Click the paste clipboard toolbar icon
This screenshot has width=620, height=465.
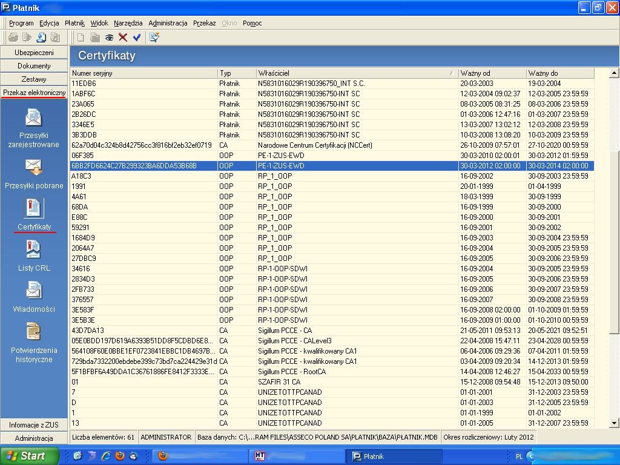pyautogui.click(x=95, y=38)
